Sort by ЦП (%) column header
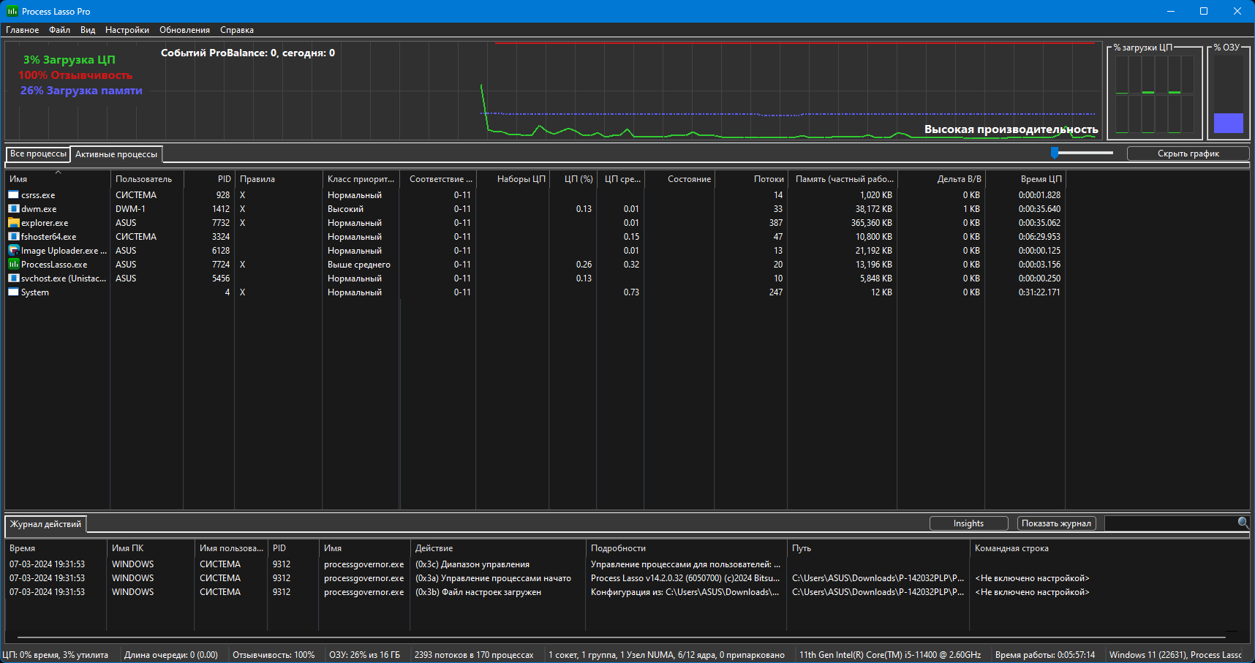The height and width of the screenshot is (663, 1255). (574, 179)
